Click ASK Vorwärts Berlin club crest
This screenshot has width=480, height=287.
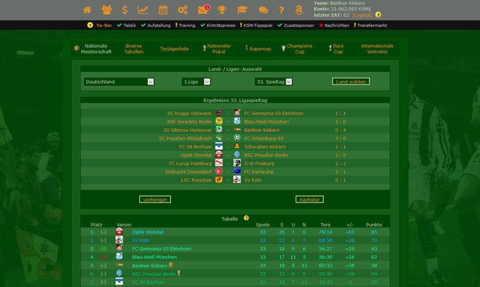(x=219, y=121)
